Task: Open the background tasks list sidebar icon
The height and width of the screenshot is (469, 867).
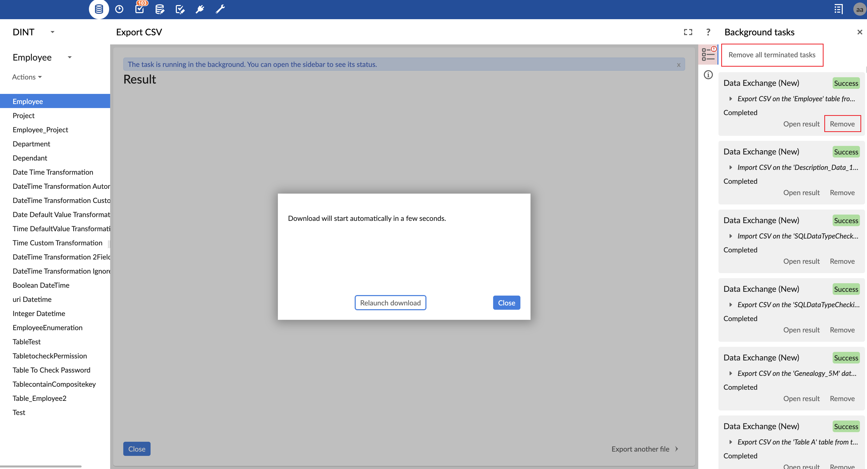Action: tap(708, 54)
